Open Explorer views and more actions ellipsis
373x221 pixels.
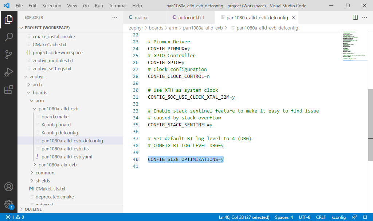click(115, 17)
